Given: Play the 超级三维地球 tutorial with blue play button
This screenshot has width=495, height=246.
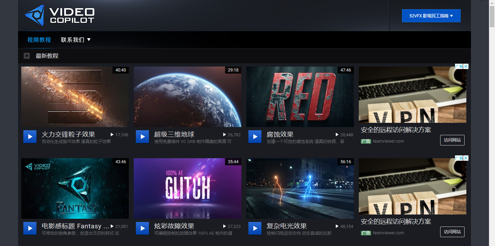Looking at the screenshot, I should click(143, 137).
